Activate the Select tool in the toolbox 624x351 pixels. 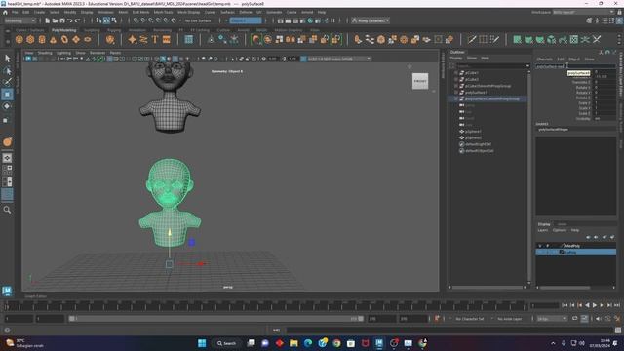click(7, 58)
